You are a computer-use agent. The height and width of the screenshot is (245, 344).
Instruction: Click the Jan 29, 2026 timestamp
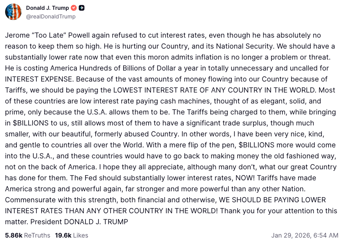[304, 235]
